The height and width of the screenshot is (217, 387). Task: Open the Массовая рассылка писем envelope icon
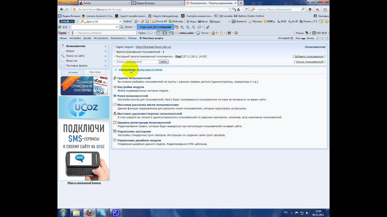[x=115, y=105]
